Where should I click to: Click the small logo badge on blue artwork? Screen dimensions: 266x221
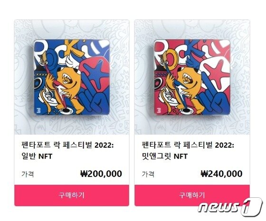(38, 110)
